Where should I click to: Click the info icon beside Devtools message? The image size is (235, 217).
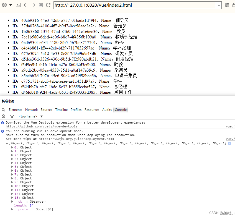click(2, 123)
